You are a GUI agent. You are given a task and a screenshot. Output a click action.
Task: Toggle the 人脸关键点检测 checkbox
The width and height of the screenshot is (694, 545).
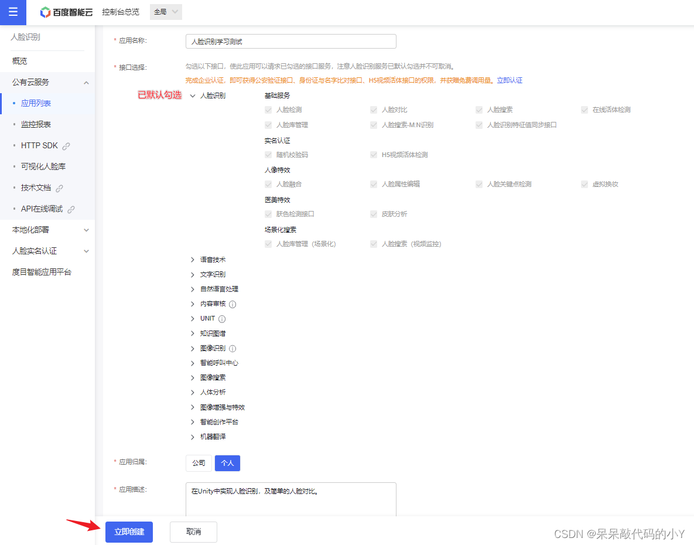click(479, 184)
